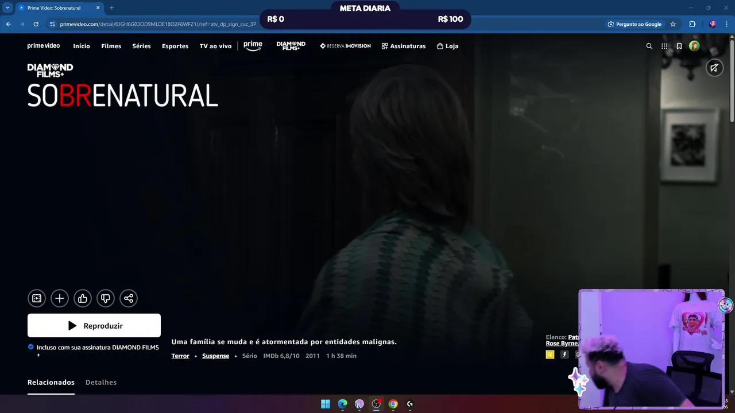Click the '1 h 38 min' runtime text
Screen dimensions: 735x413
pos(341,356)
